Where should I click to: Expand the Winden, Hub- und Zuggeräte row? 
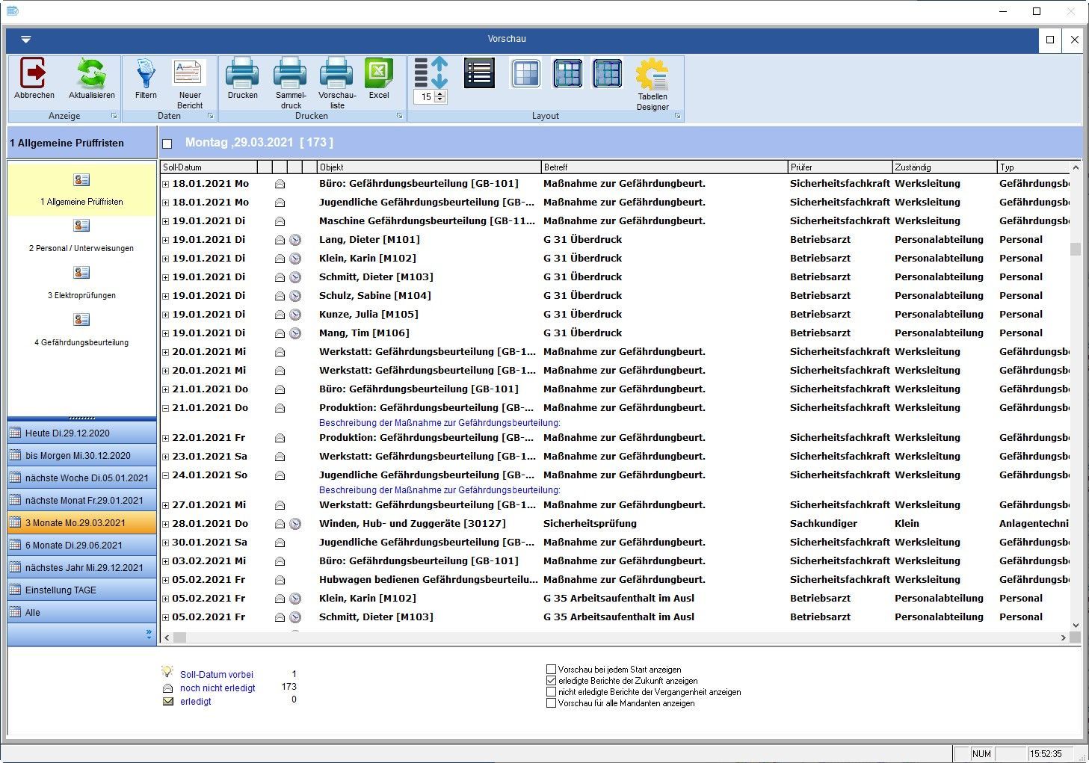[166, 524]
